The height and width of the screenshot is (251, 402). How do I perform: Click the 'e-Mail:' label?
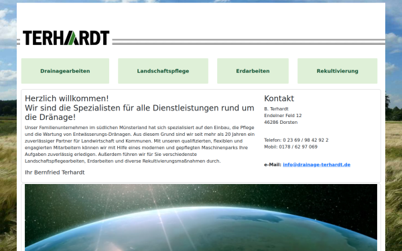click(273, 165)
